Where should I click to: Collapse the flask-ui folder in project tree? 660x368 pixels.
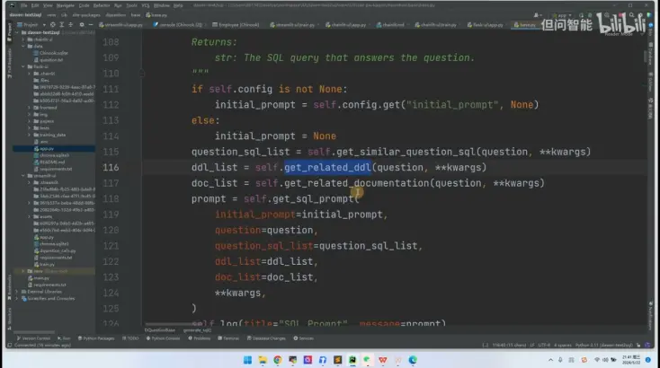[23, 66]
